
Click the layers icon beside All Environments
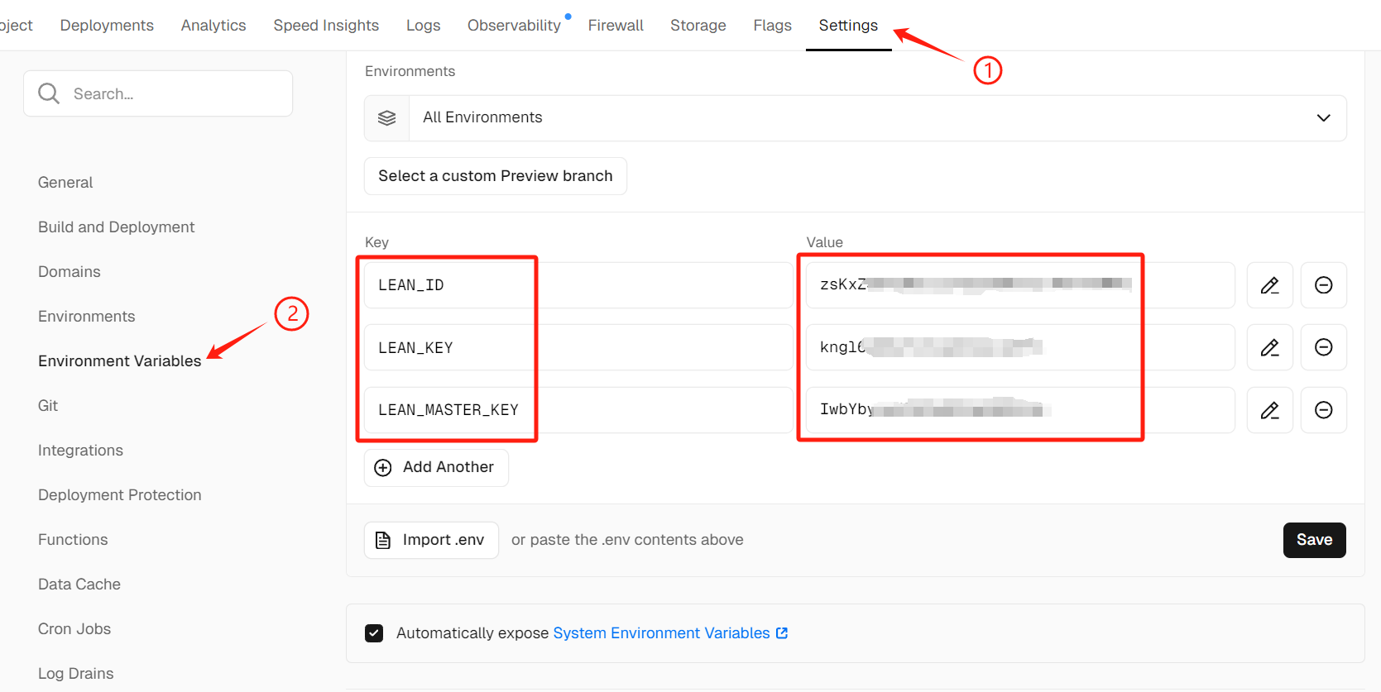point(386,118)
